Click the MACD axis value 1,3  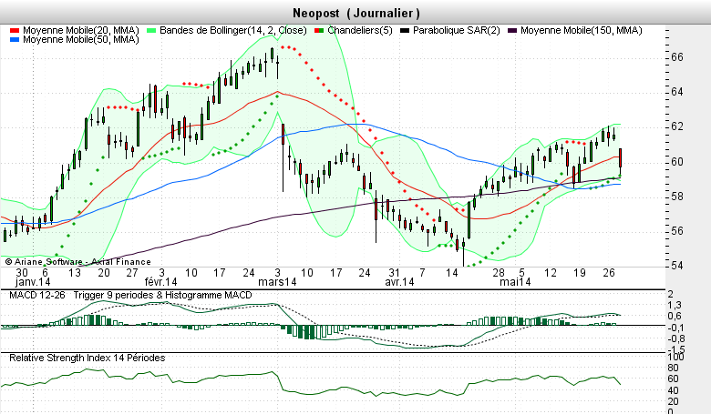tap(675, 305)
